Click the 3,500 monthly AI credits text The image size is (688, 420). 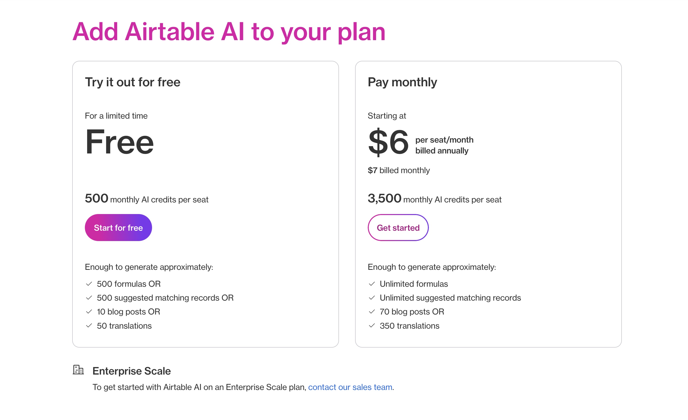(x=434, y=199)
